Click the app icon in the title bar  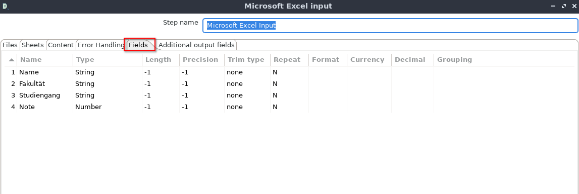click(5, 6)
